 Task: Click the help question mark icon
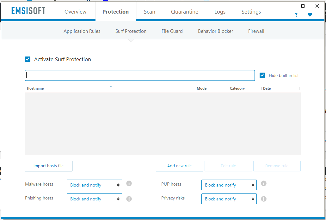pyautogui.click(x=296, y=15)
